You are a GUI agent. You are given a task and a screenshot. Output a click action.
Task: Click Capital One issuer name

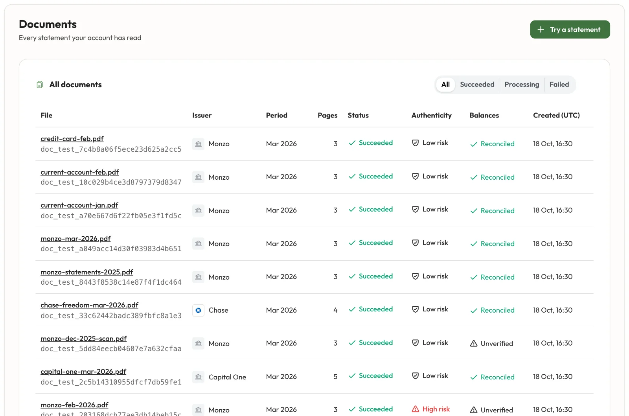pos(227,377)
